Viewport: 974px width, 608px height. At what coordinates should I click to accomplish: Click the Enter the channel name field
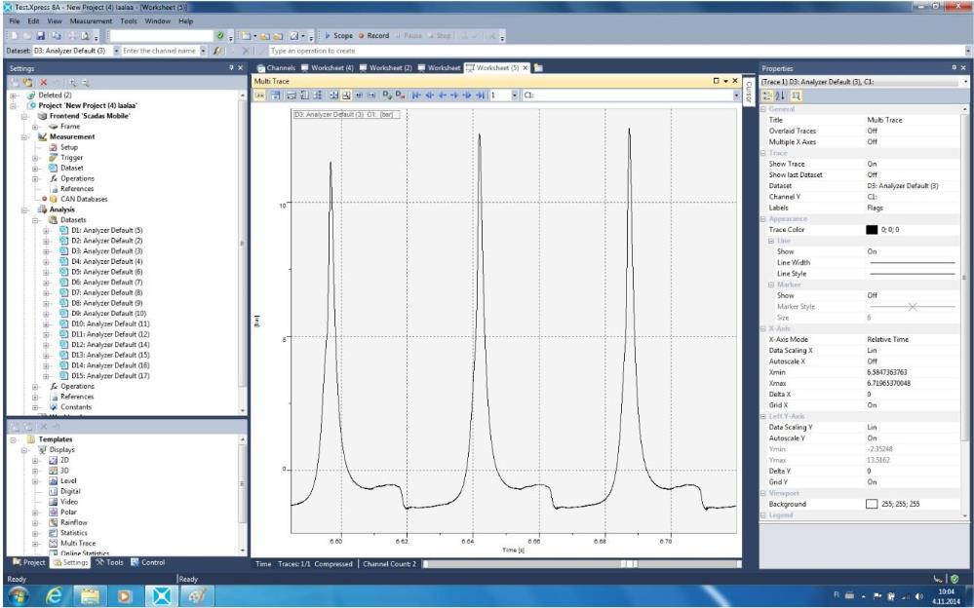[160, 51]
